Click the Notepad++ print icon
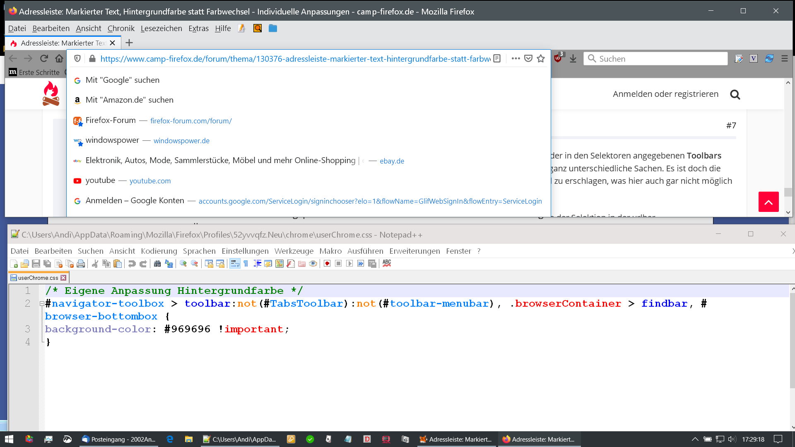This screenshot has width=795, height=447. click(x=81, y=264)
